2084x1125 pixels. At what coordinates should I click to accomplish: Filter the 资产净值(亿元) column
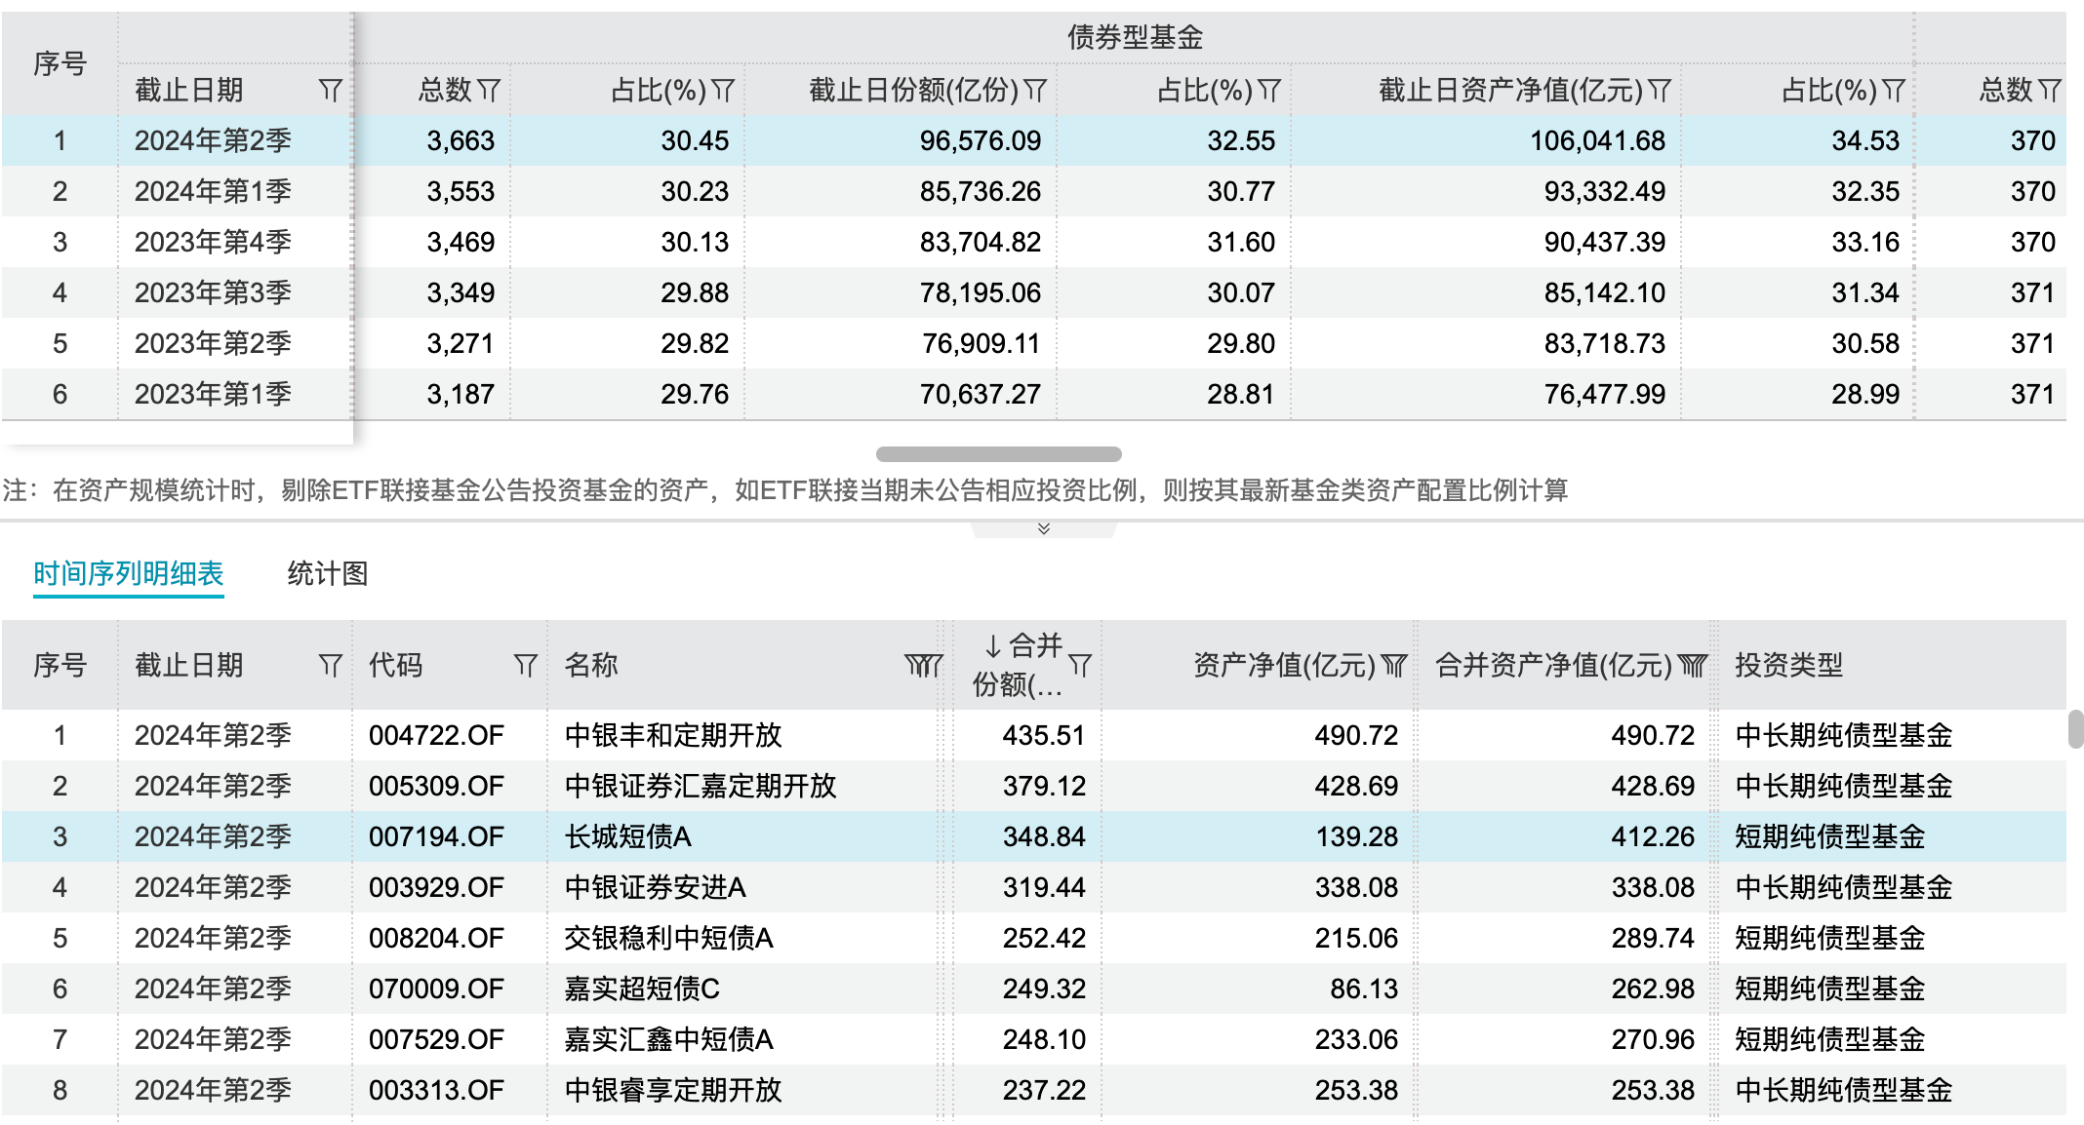[x=1395, y=665]
